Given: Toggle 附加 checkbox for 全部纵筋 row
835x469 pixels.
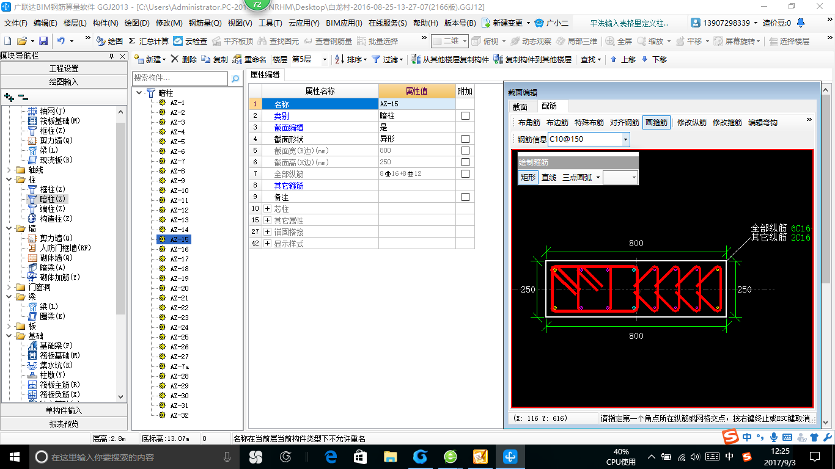Looking at the screenshot, I should (x=466, y=173).
